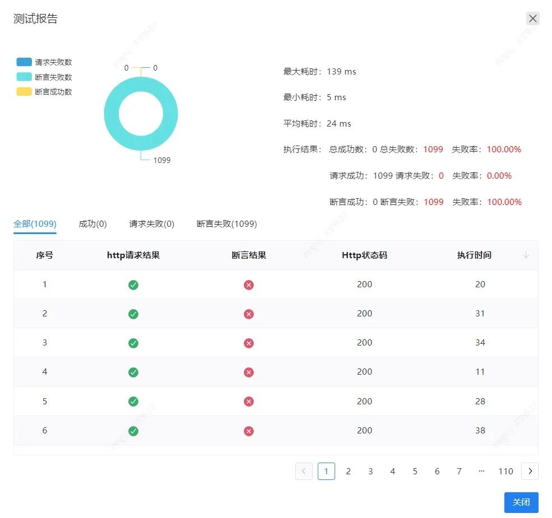This screenshot has width=552, height=518.
Task: Click the next page arrow
Action: 530,471
